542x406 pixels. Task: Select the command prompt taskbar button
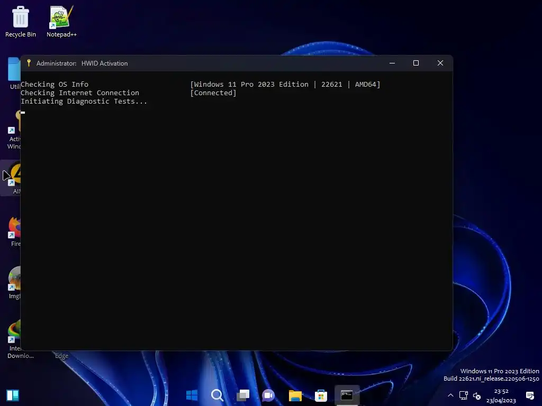tap(347, 395)
